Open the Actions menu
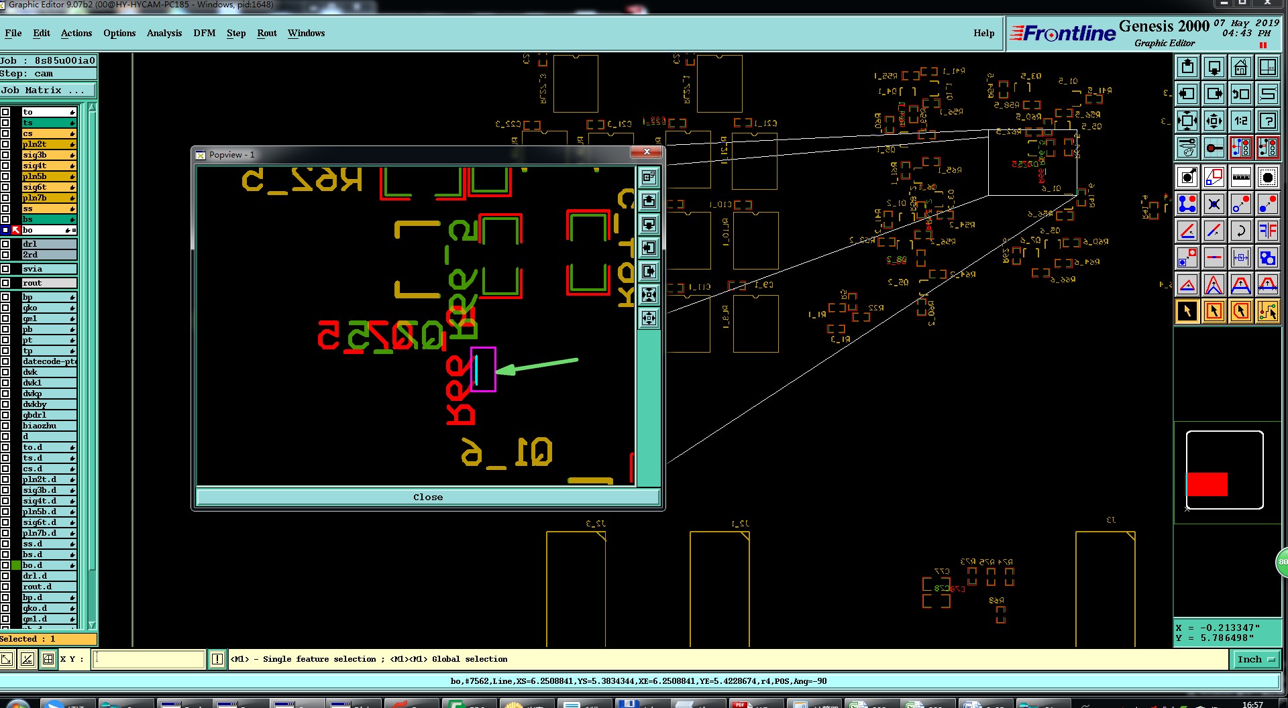This screenshot has height=708, width=1288. pos(76,33)
